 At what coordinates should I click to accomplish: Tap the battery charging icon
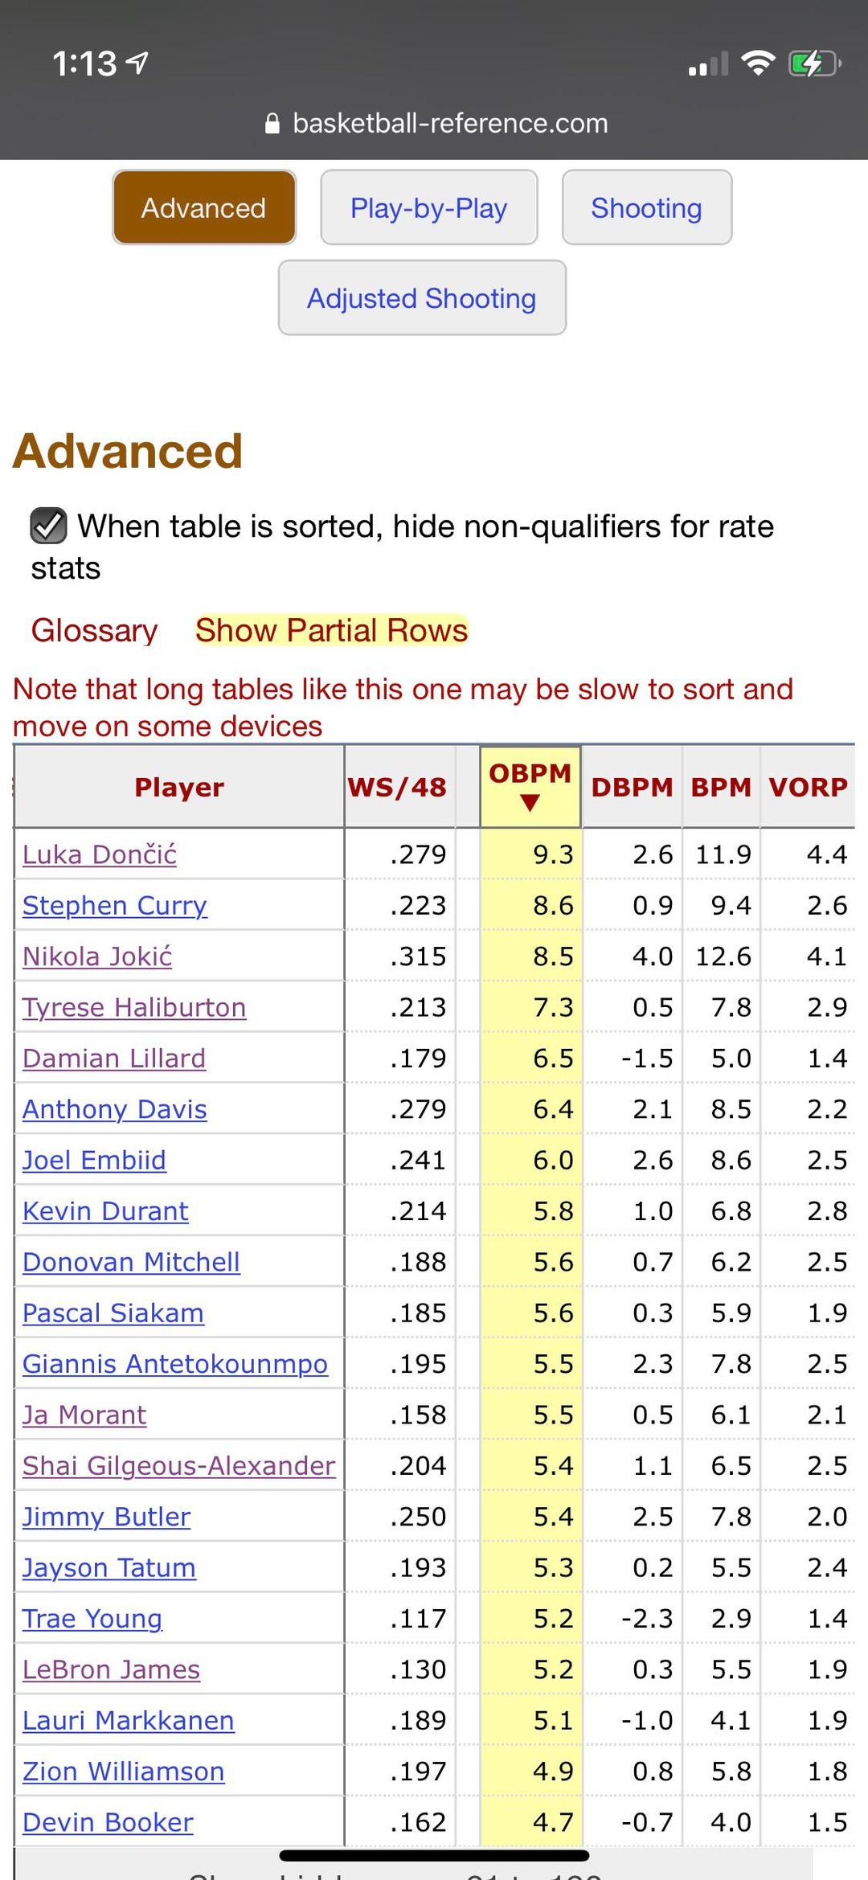click(813, 63)
